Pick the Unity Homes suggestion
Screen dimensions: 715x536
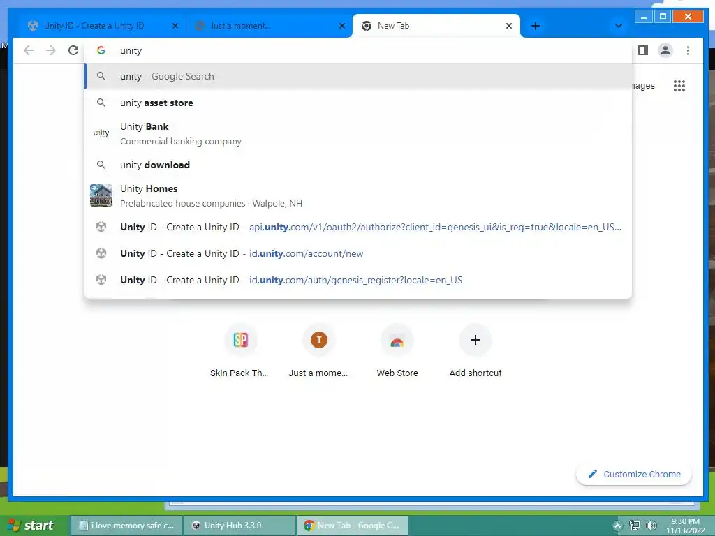point(358,195)
